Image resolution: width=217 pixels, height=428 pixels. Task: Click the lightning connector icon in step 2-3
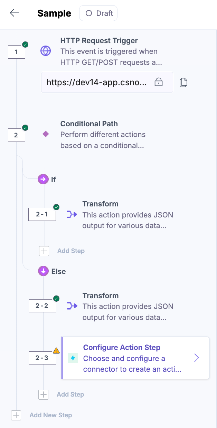(x=73, y=358)
